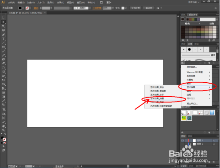Screen dimensions: 220x168
Task: Select the Scale tool
Action: pyautogui.click(x=4, y=72)
